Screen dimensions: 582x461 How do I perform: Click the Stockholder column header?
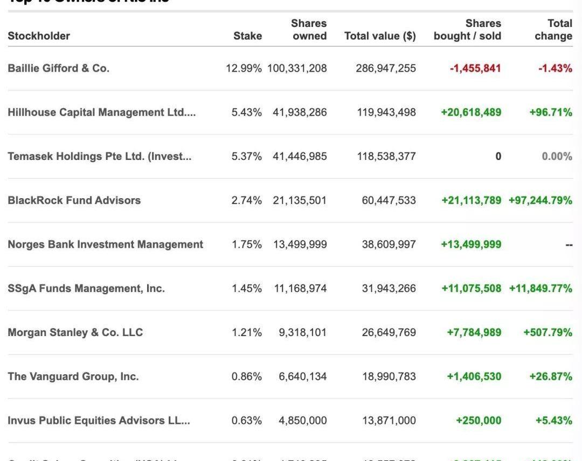(x=39, y=36)
